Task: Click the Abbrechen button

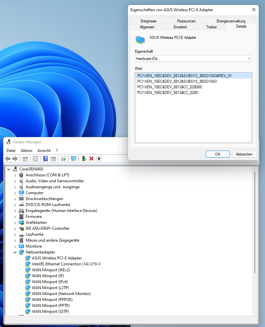Action: (x=244, y=154)
